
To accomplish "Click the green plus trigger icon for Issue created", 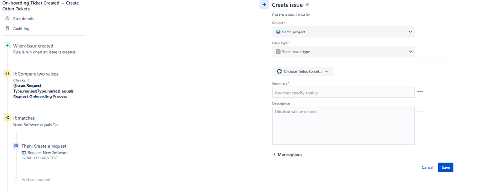I will (x=7, y=46).
